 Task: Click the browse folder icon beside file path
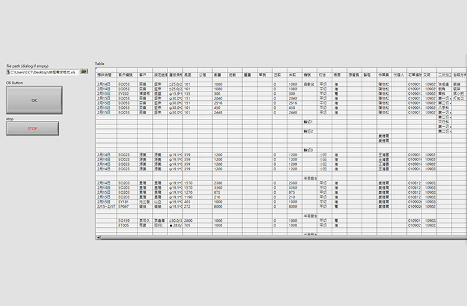[x=84, y=71]
